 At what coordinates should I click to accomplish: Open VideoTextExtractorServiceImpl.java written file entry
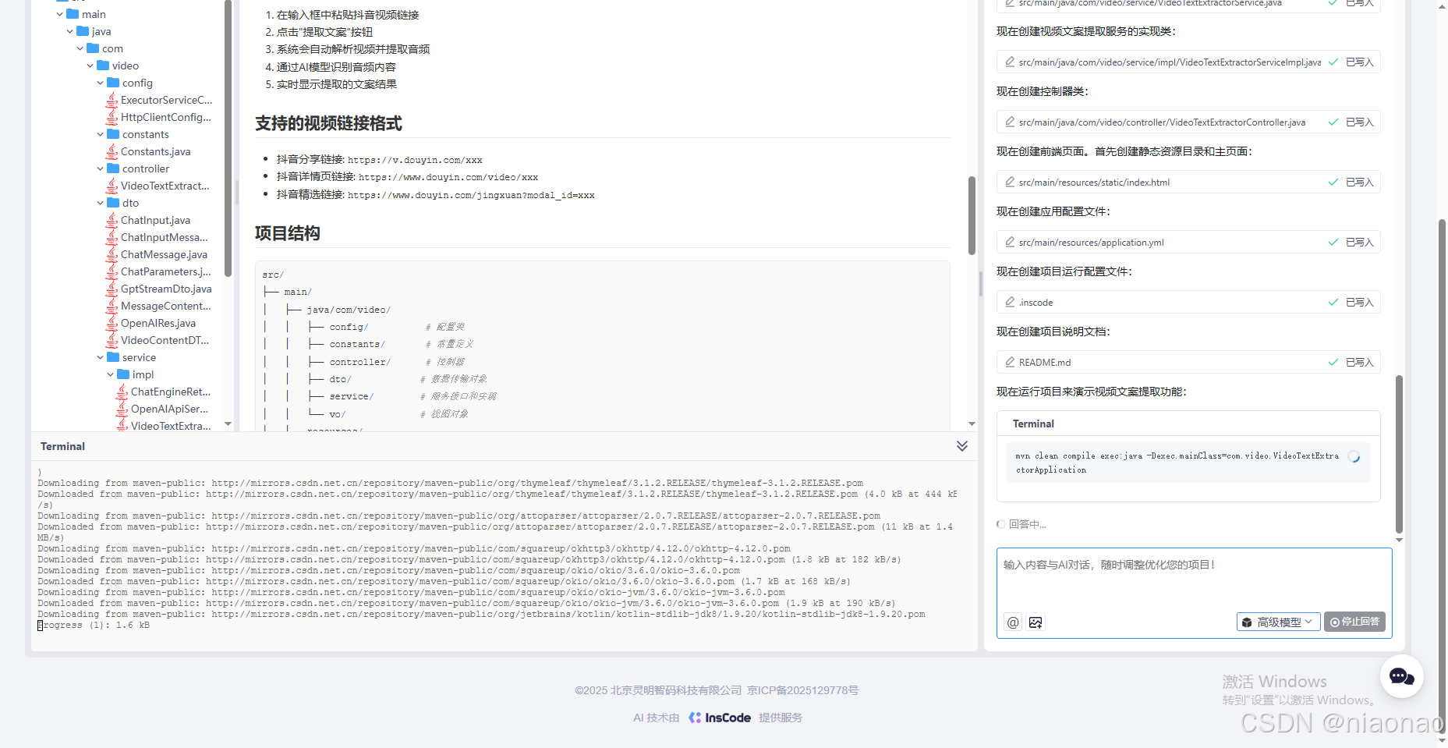(x=1188, y=62)
